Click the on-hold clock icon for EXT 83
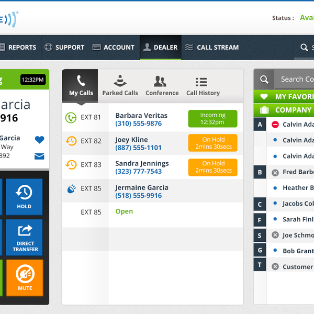Screen dimensions: 314x314 71,165
